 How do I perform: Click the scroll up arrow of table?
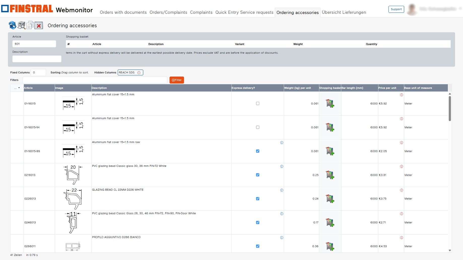pos(450,94)
